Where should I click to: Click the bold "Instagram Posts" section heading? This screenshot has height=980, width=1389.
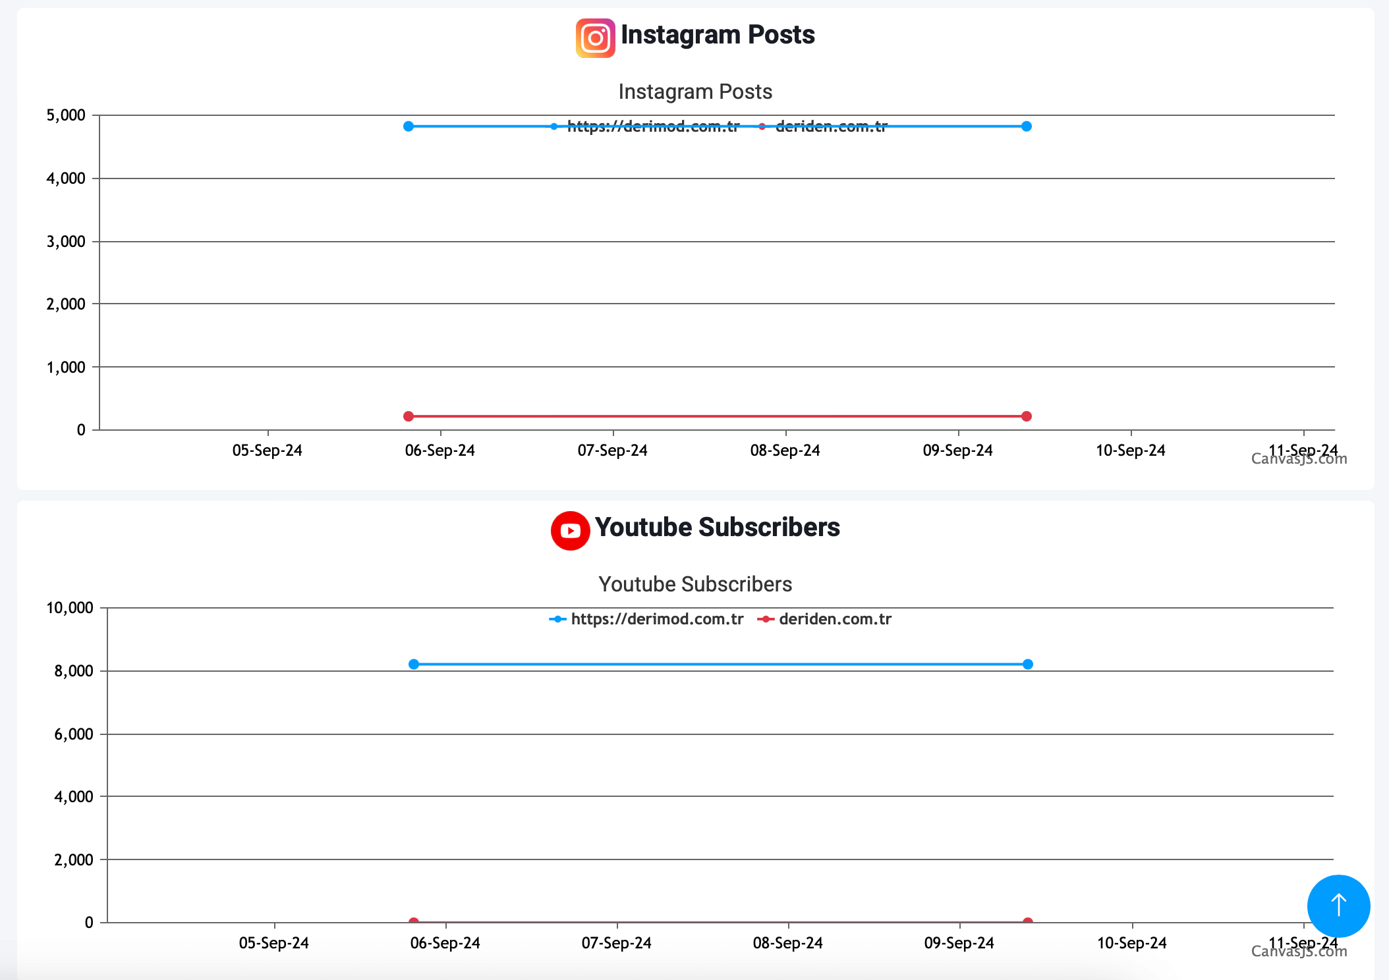pyautogui.click(x=718, y=35)
